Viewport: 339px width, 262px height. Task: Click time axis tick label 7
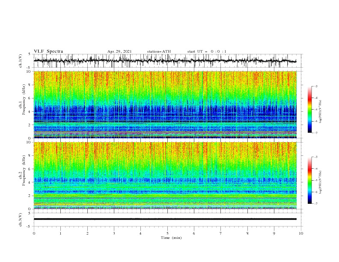pos(221,233)
